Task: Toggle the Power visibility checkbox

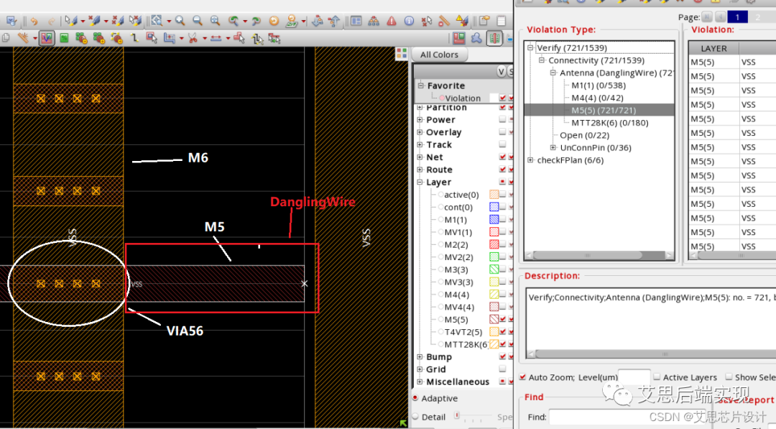Action: [x=502, y=120]
